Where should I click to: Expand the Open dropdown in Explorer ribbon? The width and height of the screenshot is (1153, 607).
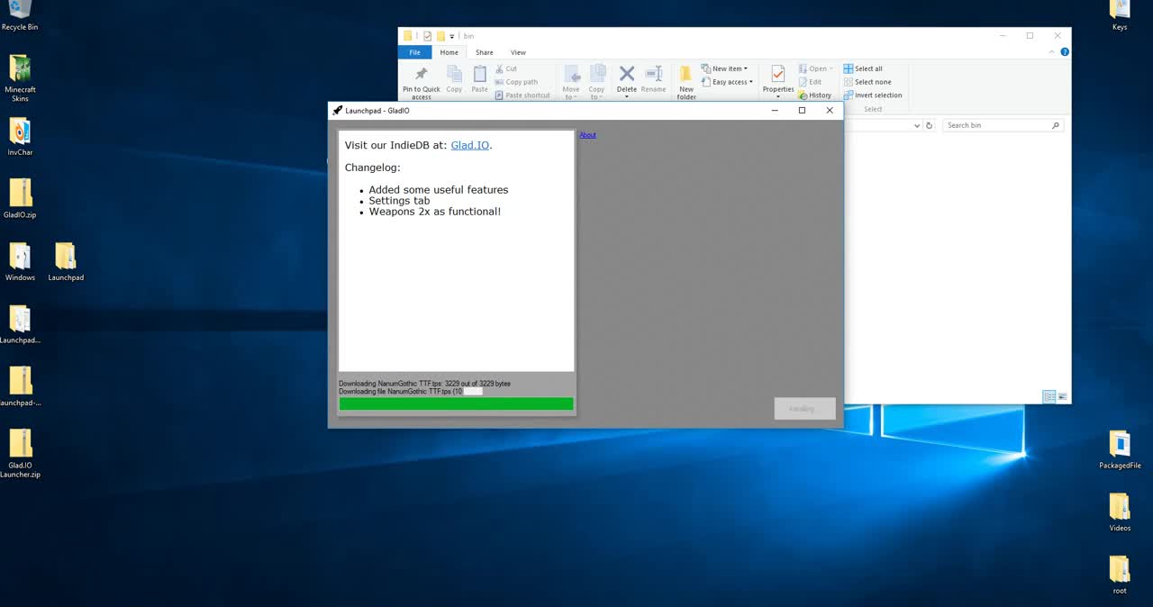click(x=815, y=68)
